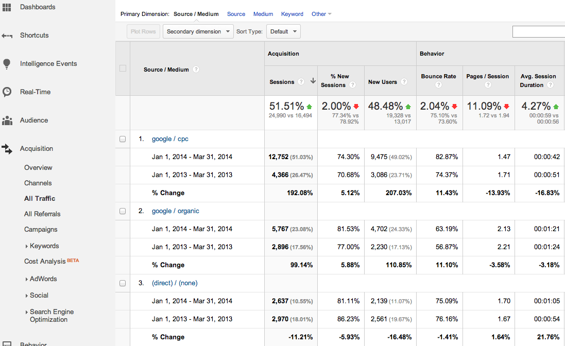Click the Acquisition arrow icon
The width and height of the screenshot is (565, 346).
click(x=7, y=148)
